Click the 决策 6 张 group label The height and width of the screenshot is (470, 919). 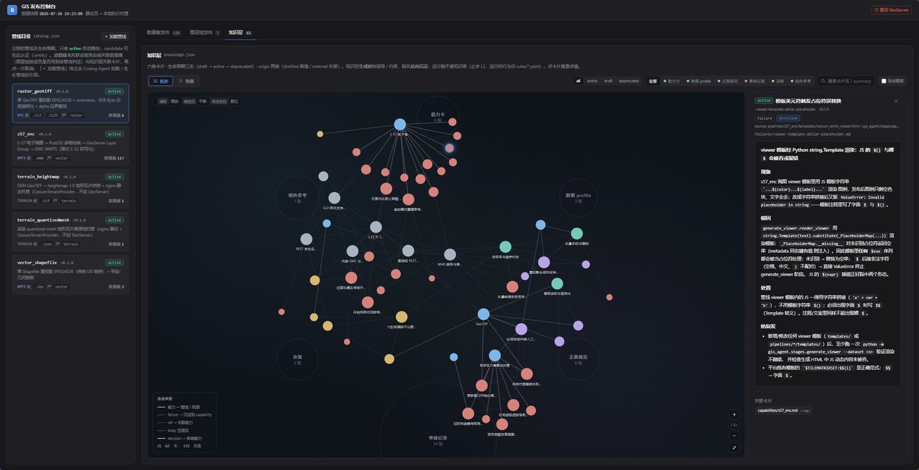pyautogui.click(x=297, y=359)
